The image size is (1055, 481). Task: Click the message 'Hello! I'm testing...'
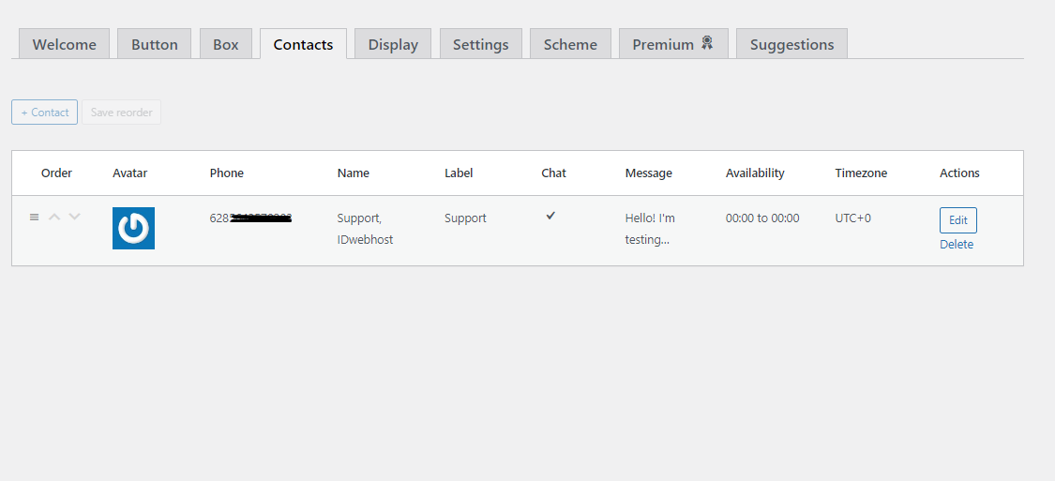[x=650, y=229]
